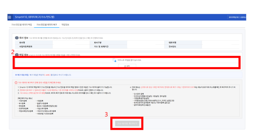The height and width of the screenshot is (139, 253).
Task: Click the 계정과목및적요등록 list entry
Action: (x=25, y=111)
